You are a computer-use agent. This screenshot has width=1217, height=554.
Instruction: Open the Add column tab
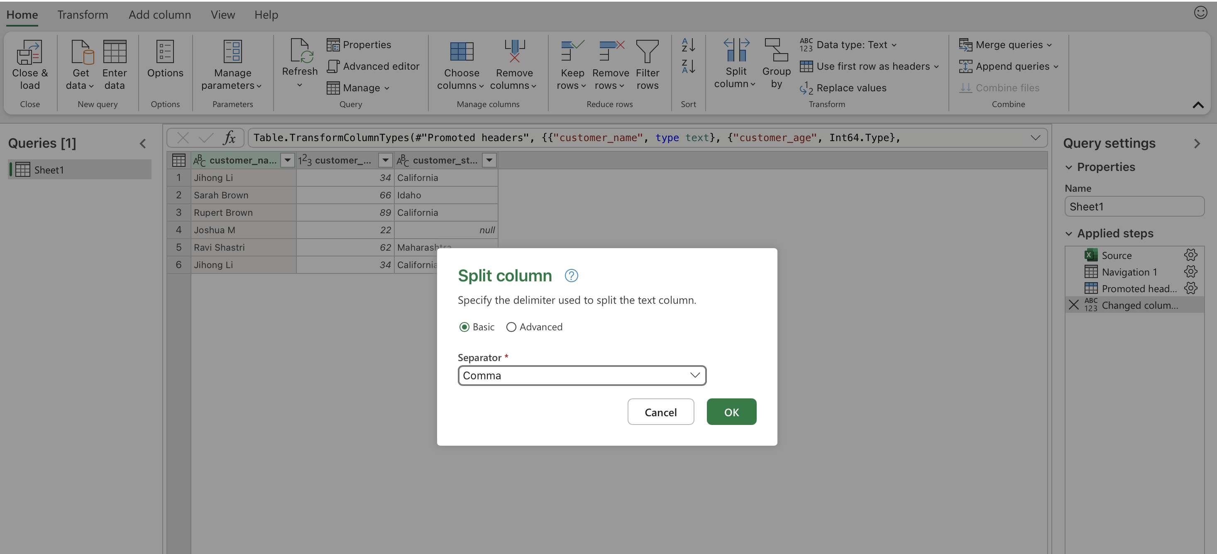tap(160, 15)
